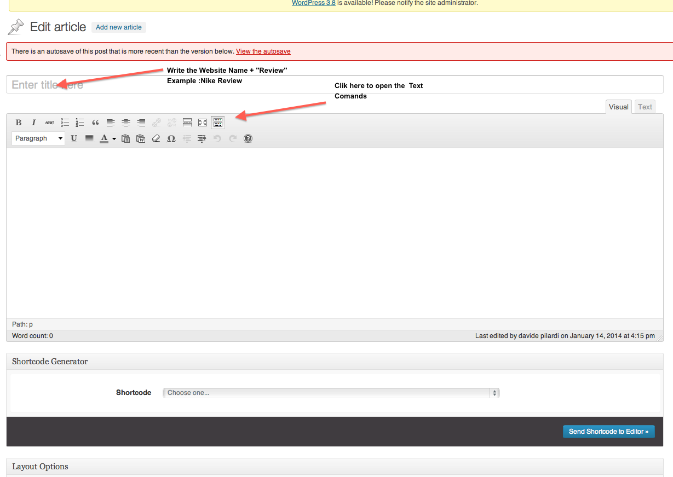The image size is (673, 477).
Task: Toggle fullscreen distraction-free writing mode
Action: point(203,123)
